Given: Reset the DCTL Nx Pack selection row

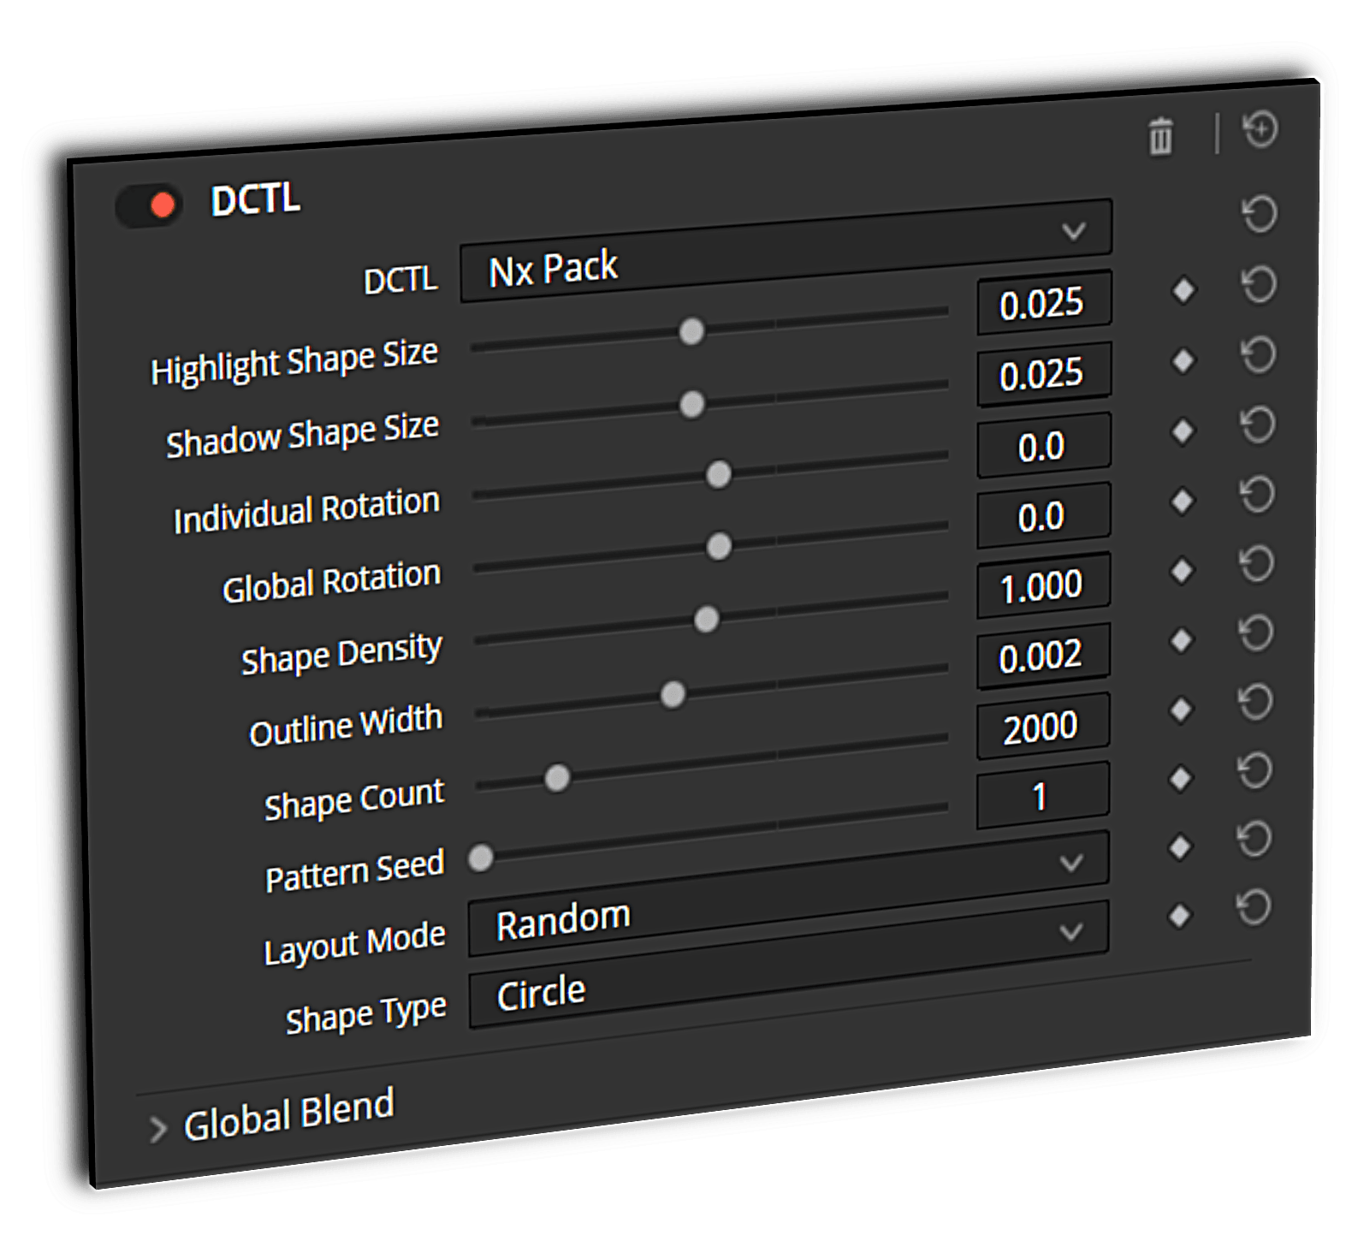Looking at the screenshot, I should point(1259,213).
